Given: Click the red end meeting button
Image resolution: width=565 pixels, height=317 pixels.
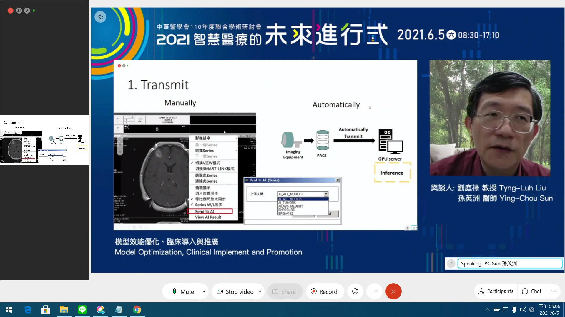Looking at the screenshot, I should point(393,291).
